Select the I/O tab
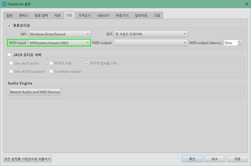Image resolution: width=251 pixels, height=166 pixels. pyautogui.click(x=69, y=15)
